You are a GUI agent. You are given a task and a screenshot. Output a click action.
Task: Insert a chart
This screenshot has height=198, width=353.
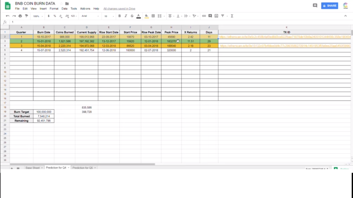tap(216, 16)
